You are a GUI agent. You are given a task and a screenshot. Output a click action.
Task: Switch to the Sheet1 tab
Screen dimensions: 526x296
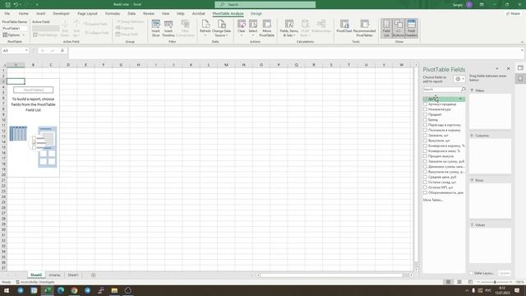click(x=73, y=275)
